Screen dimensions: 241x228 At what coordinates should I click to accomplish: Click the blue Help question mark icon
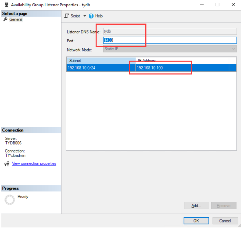tap(91, 16)
